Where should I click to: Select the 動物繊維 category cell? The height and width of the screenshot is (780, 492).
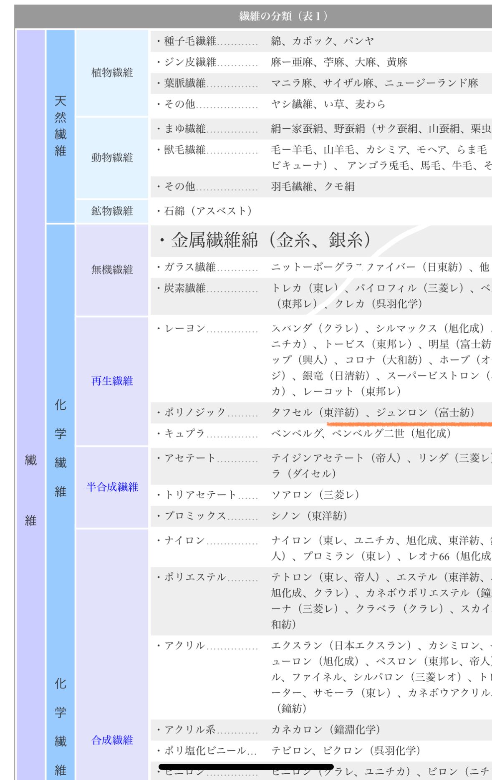click(x=112, y=157)
